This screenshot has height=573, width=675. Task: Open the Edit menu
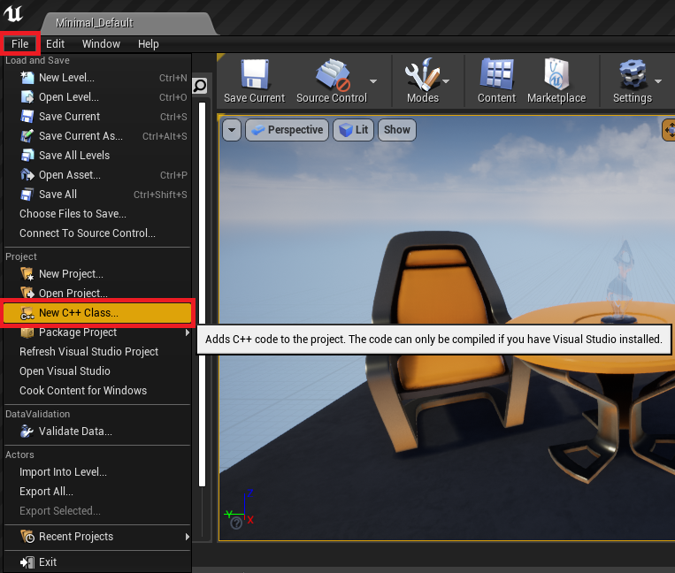coord(55,44)
